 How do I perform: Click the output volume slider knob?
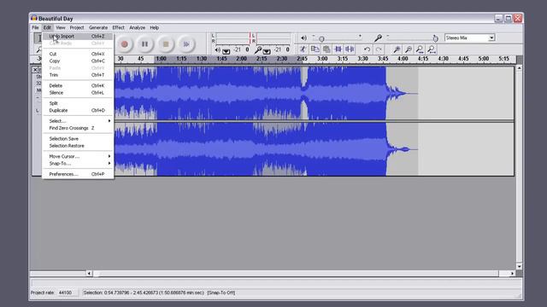[x=321, y=39]
